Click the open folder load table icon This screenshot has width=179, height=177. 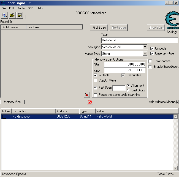coord(12,15)
